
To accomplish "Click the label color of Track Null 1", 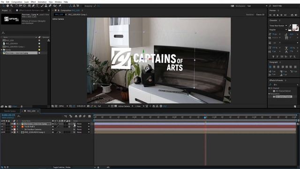I will click(15, 127).
